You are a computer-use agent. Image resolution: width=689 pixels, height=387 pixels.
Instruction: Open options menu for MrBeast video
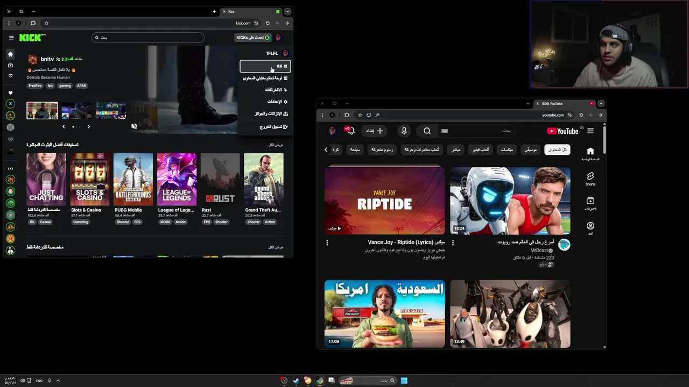pyautogui.click(x=453, y=243)
